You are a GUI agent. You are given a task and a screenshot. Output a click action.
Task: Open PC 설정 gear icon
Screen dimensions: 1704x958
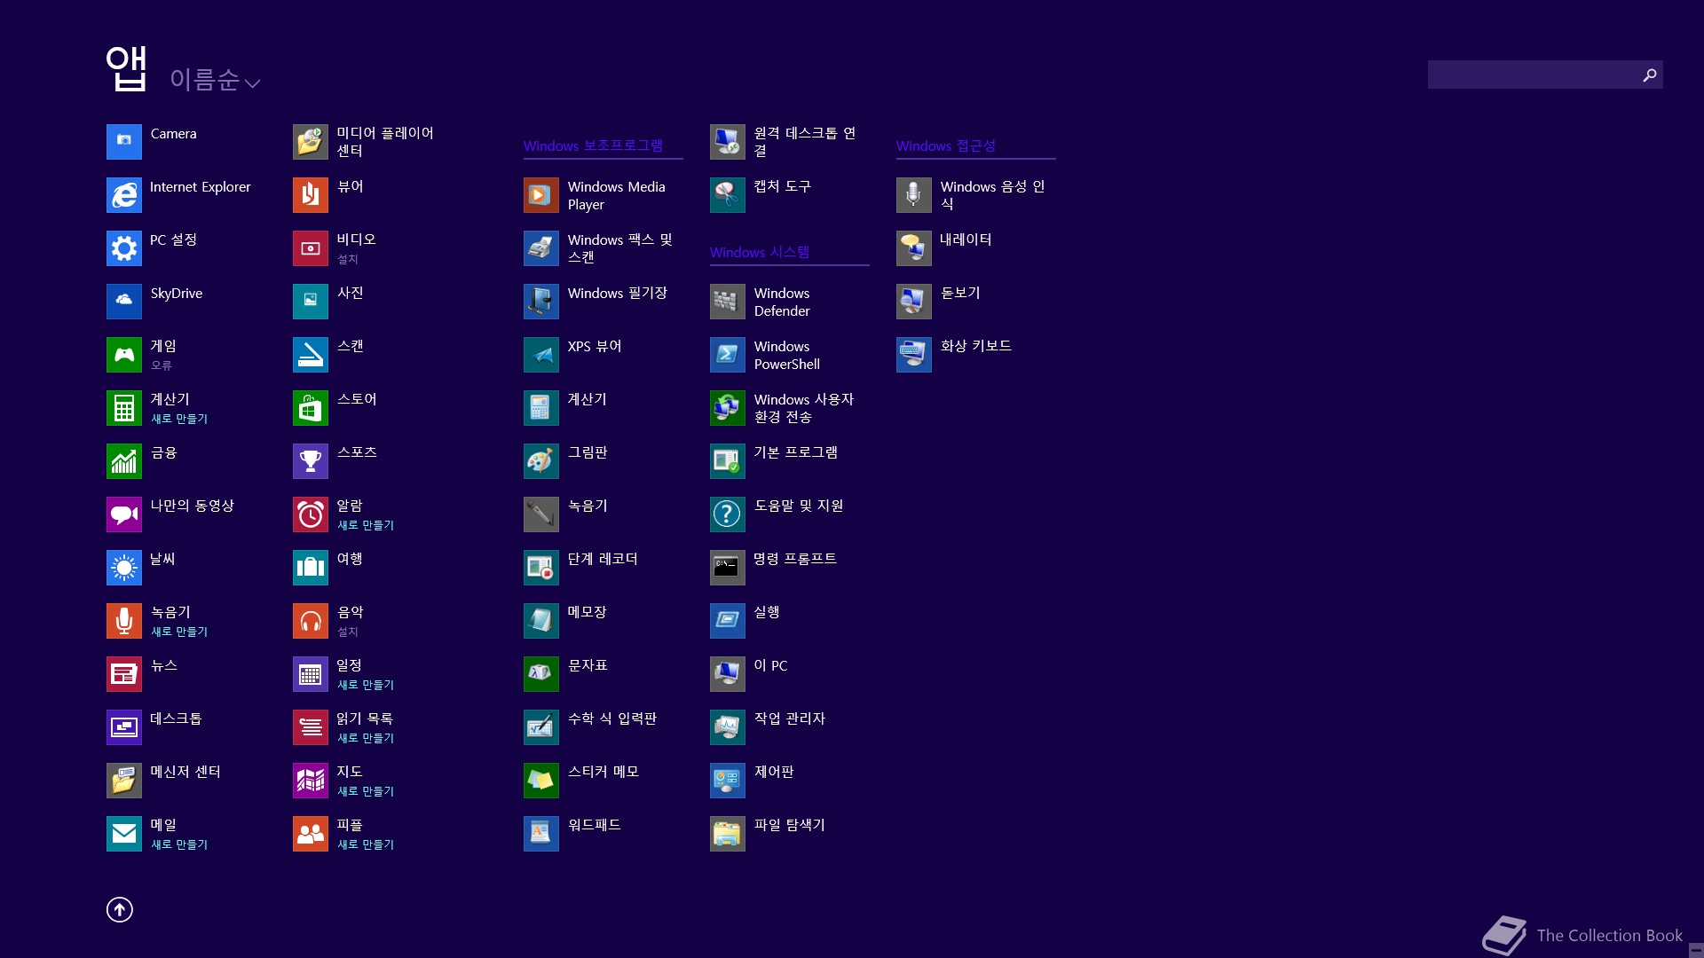click(x=124, y=248)
